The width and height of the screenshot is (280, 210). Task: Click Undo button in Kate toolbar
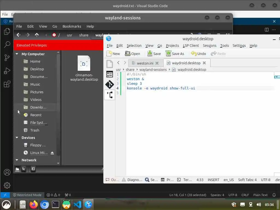[x=199, y=54]
